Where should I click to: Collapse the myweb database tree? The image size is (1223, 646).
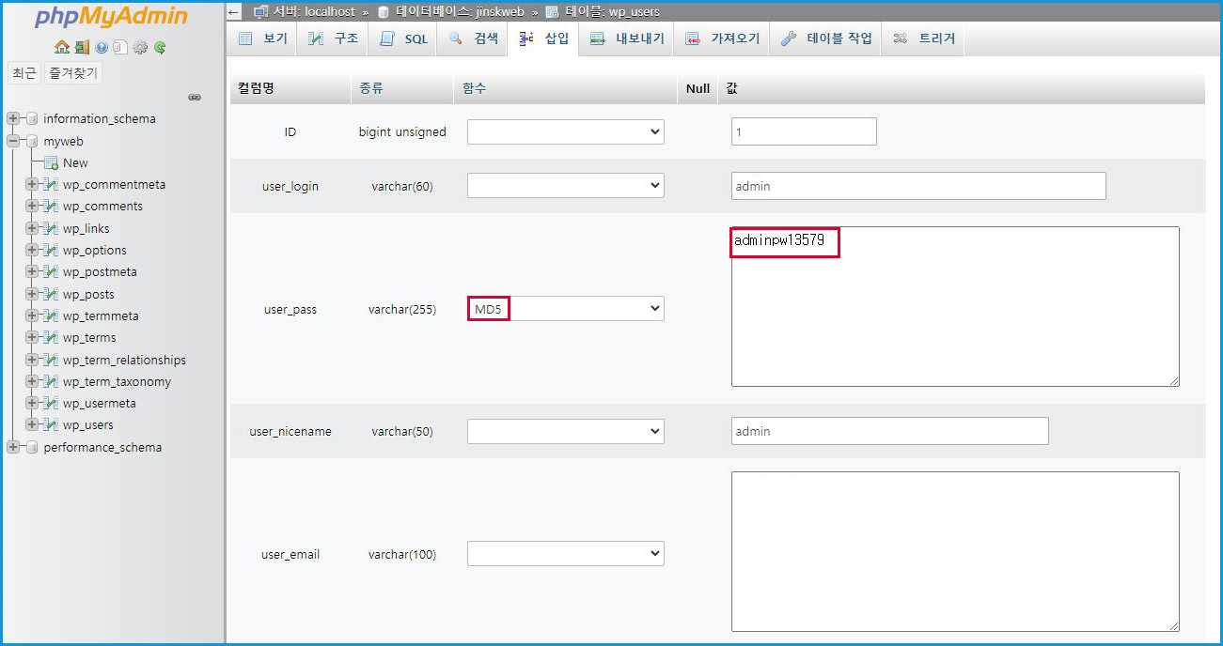[x=13, y=141]
